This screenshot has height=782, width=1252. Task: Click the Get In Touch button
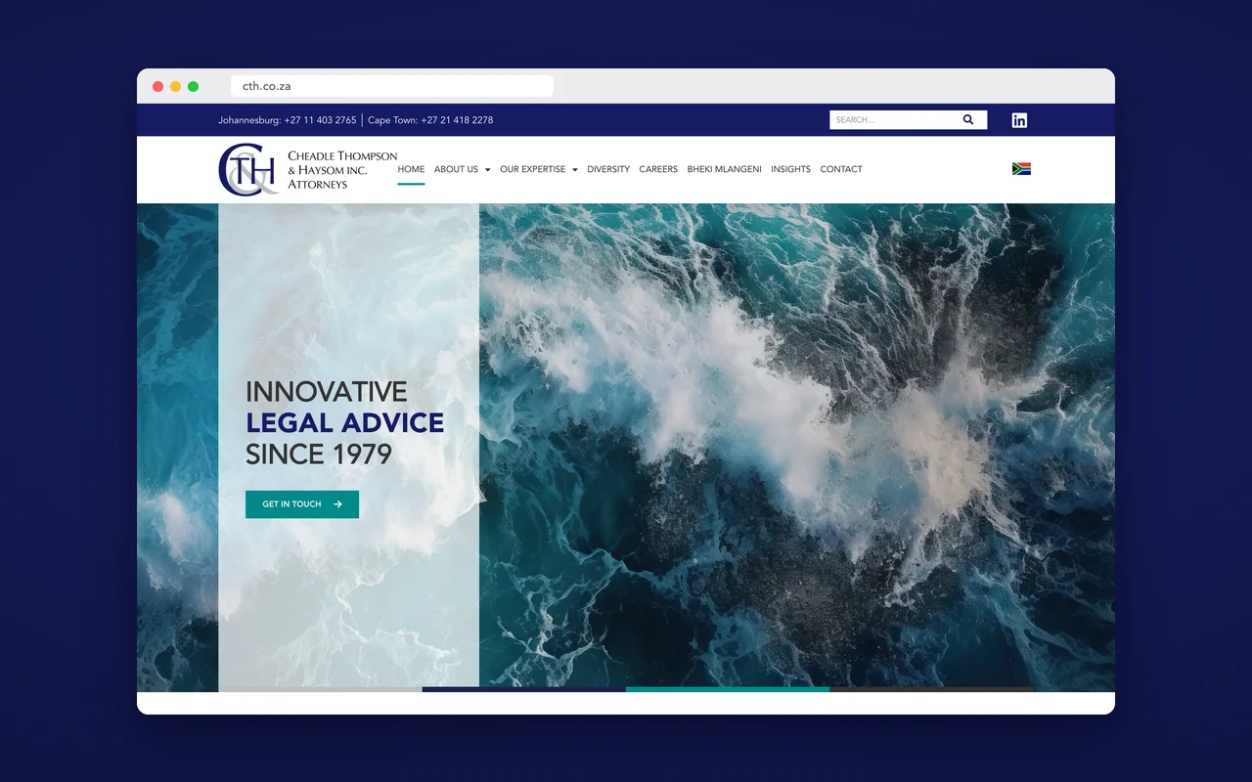click(302, 504)
